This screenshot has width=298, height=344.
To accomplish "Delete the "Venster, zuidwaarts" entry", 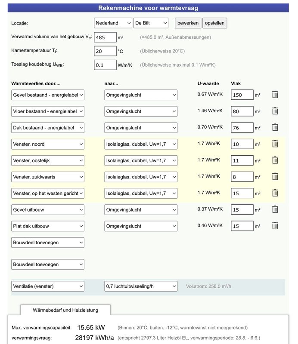I will point(275,177).
